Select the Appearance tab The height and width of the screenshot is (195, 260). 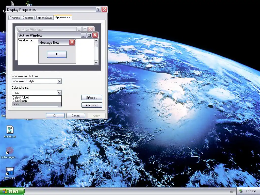[63, 17]
